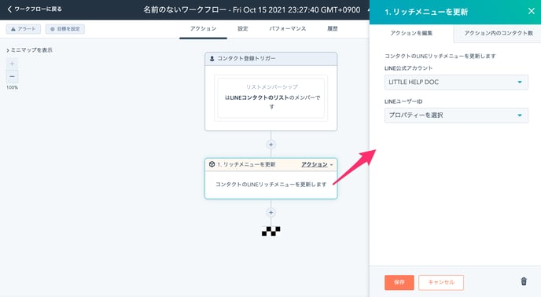This screenshot has height=297, width=541.
Task: Zoom in with the plus button
Action: pos(12,64)
